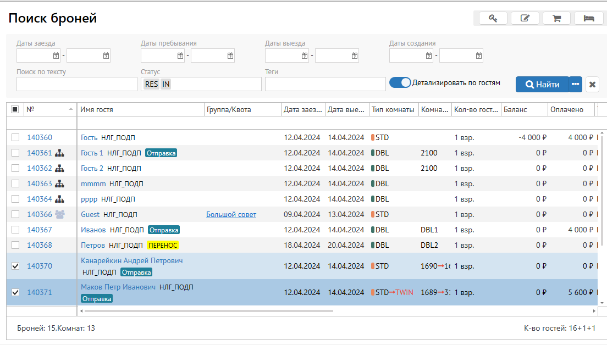Click the group people icon for booking 140366
The width and height of the screenshot is (607, 345).
click(59, 215)
